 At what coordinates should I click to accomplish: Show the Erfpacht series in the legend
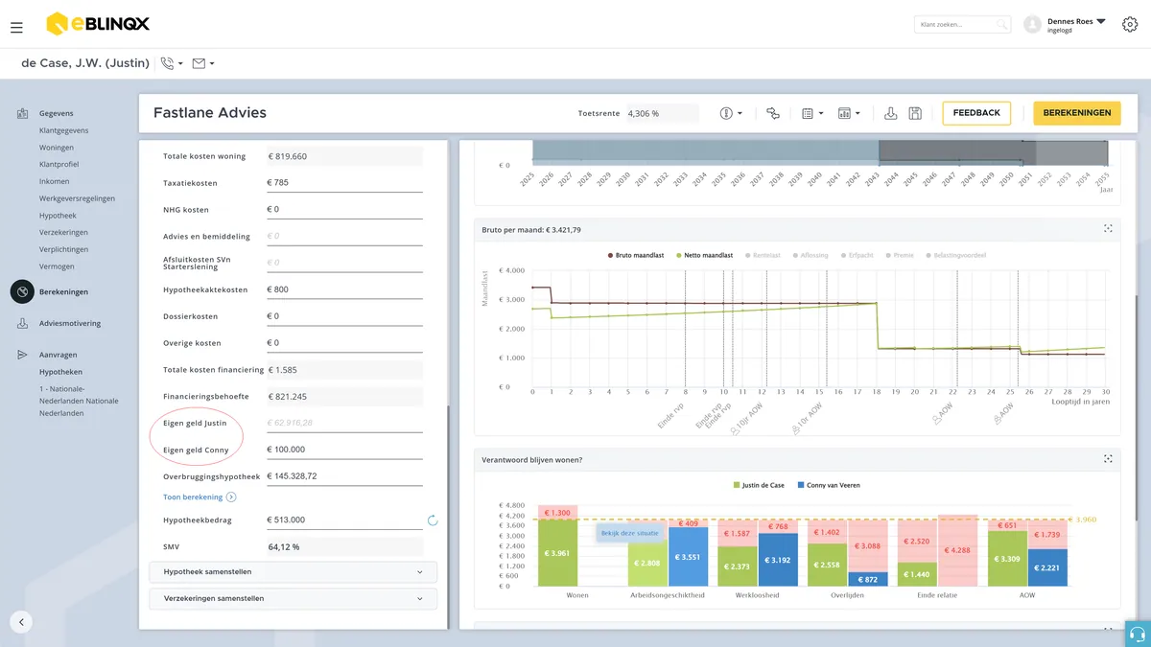(857, 255)
